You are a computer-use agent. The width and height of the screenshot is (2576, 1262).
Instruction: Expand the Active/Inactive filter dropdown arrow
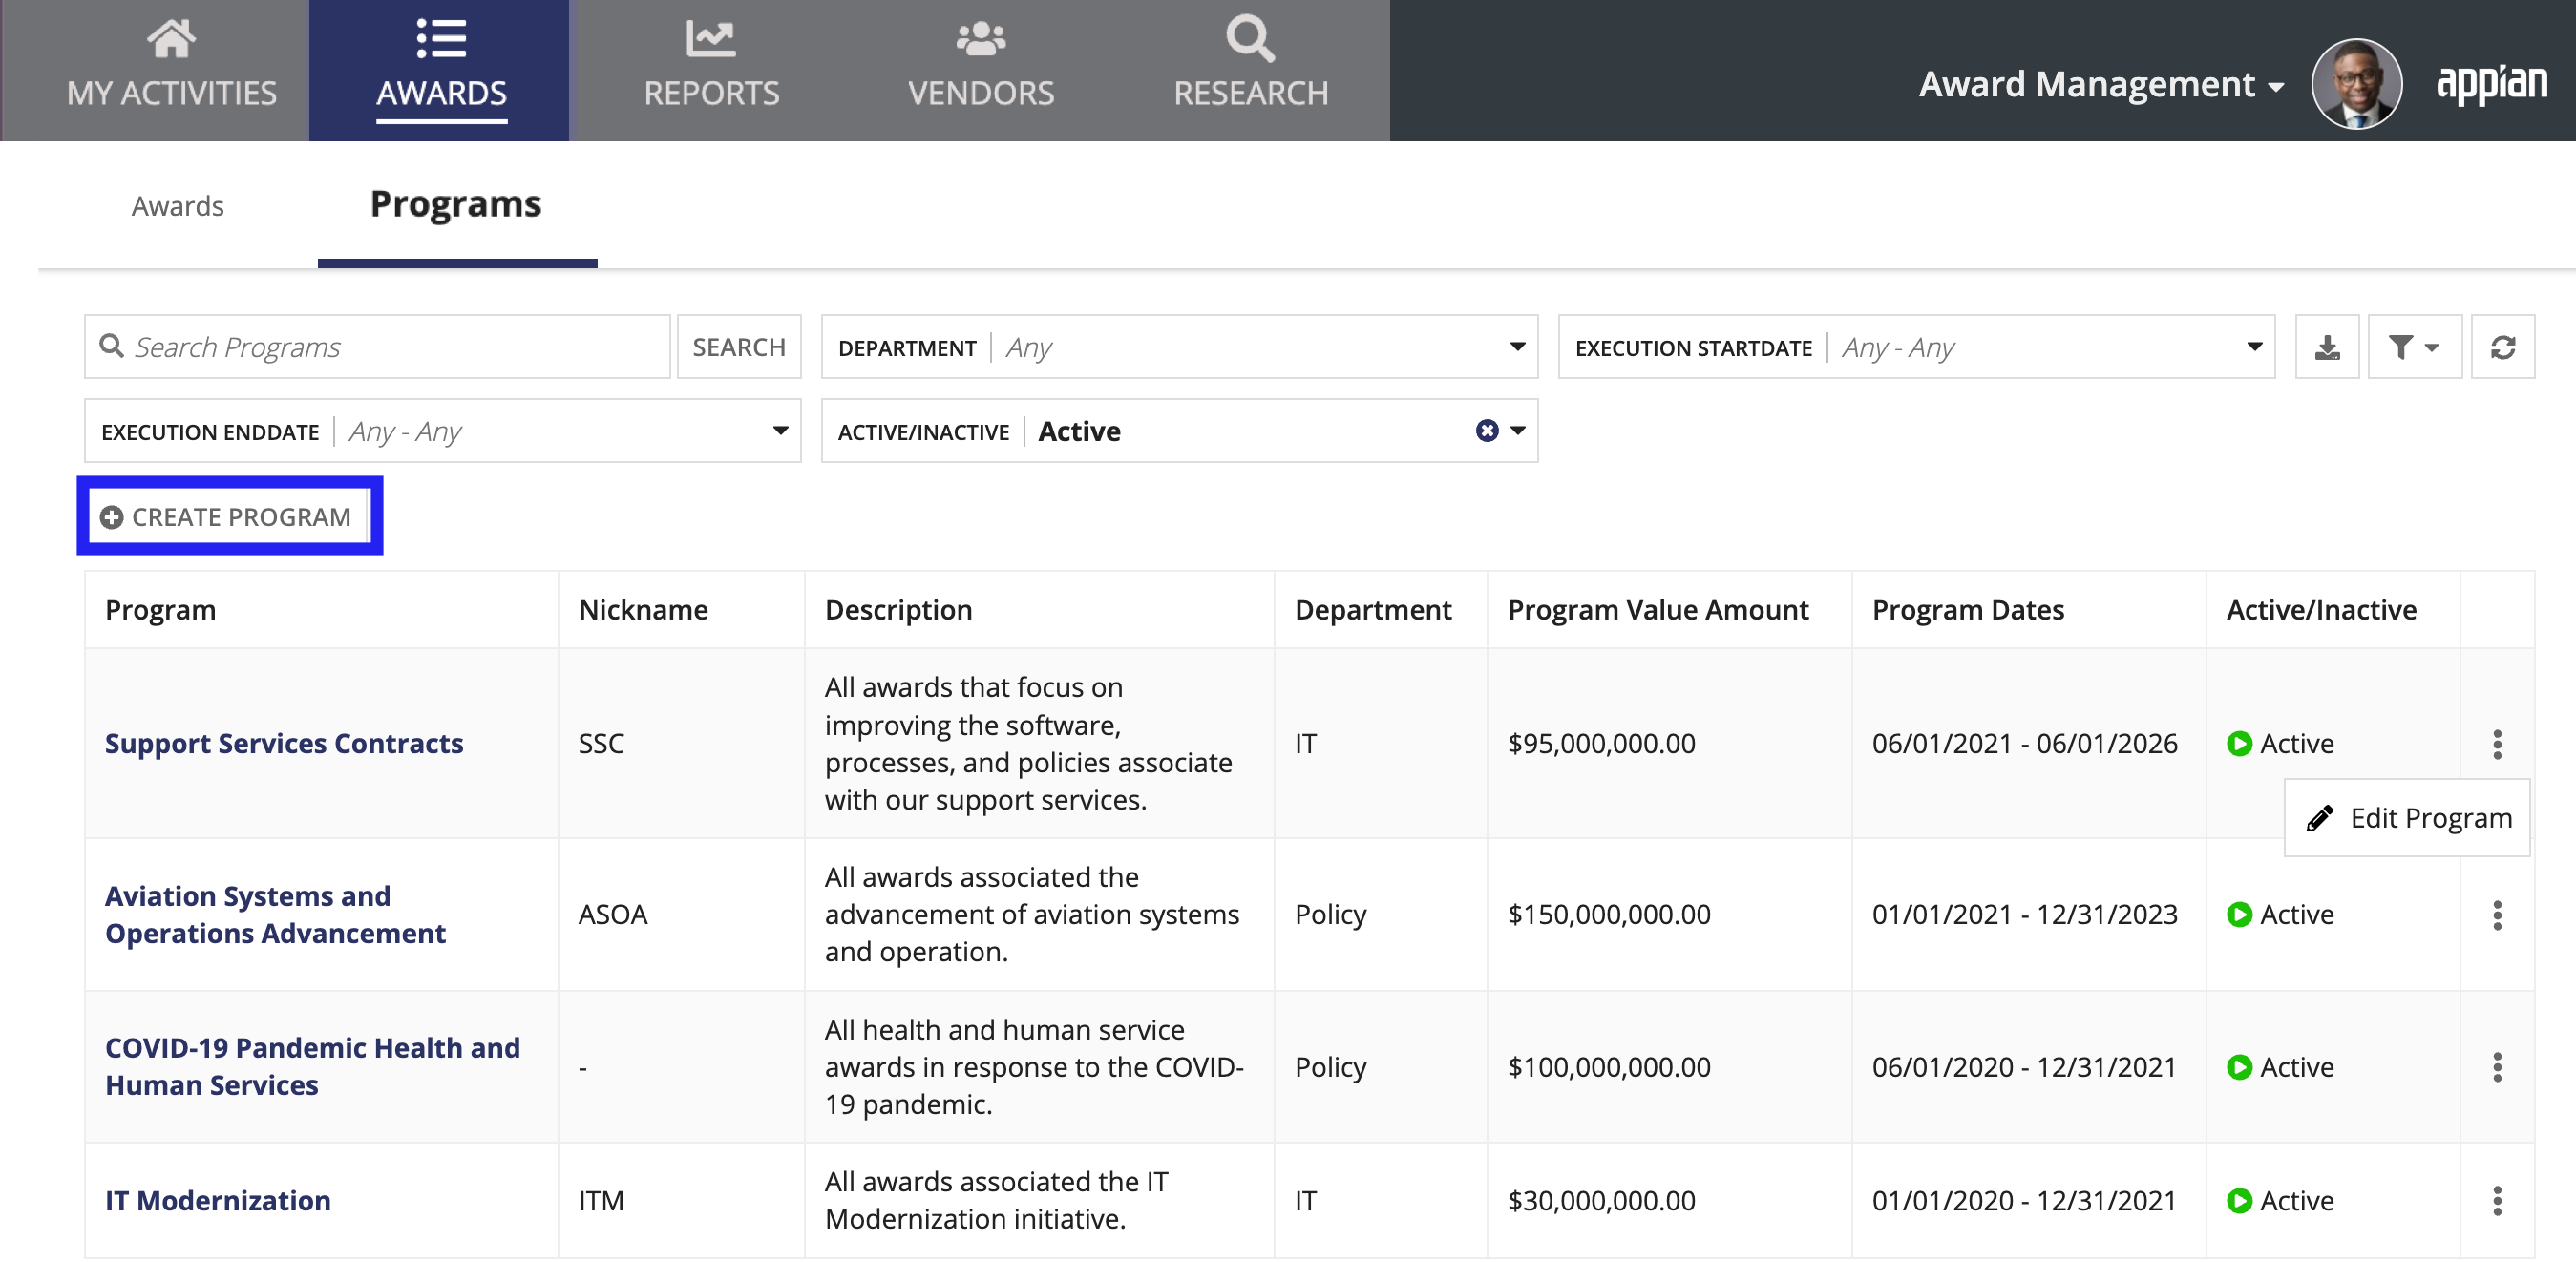coord(1518,431)
